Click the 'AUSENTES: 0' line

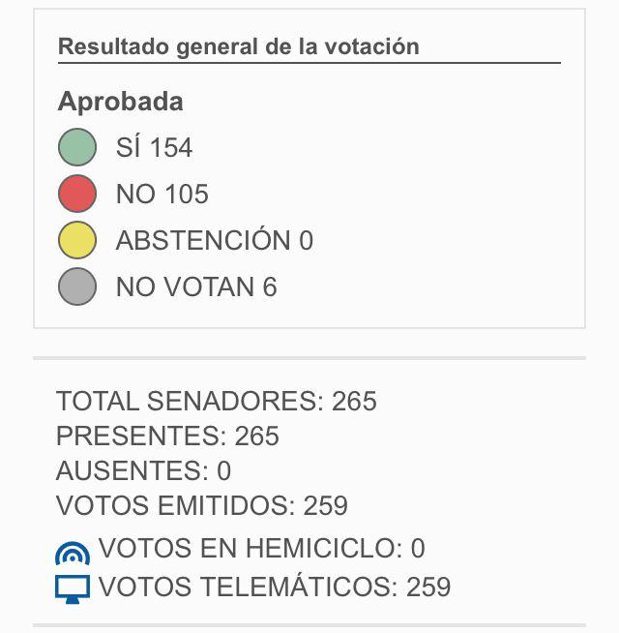pos(143,470)
